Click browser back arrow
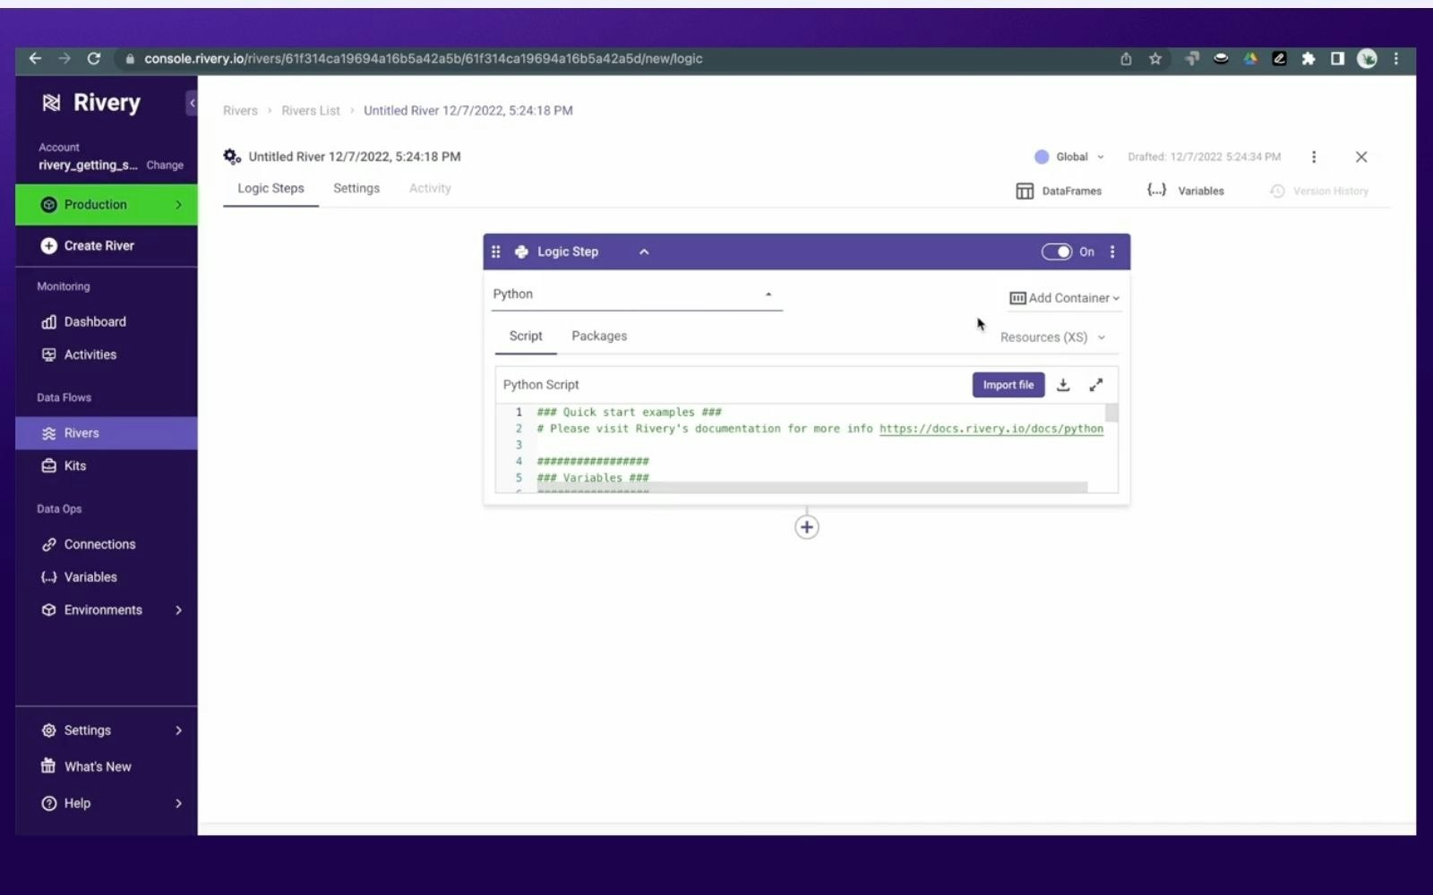Image resolution: width=1433 pixels, height=895 pixels. point(35,59)
